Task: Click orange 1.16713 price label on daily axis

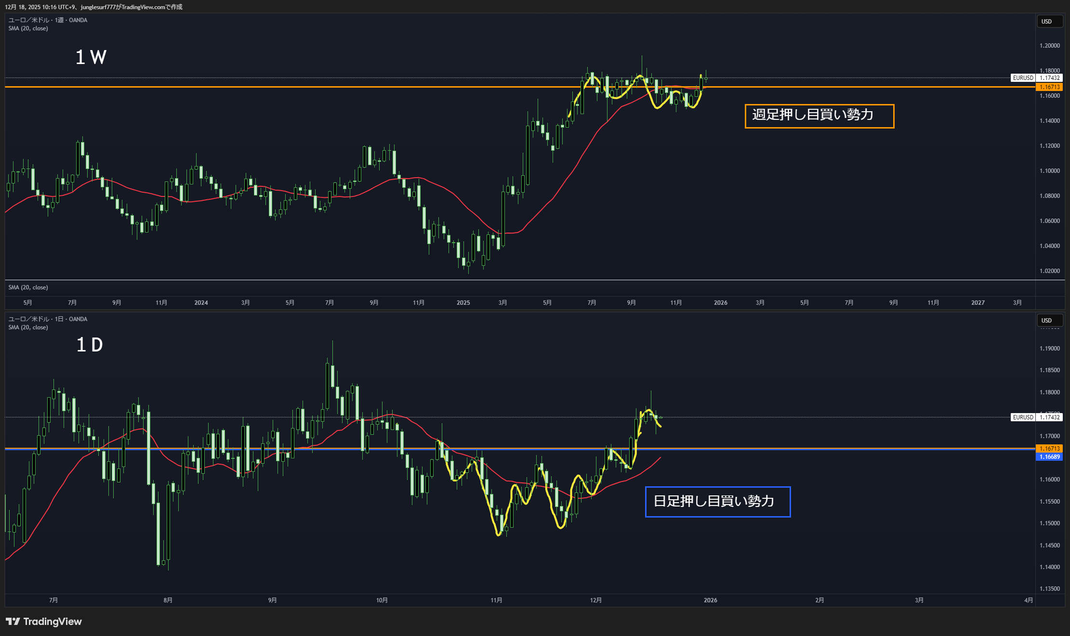Action: coord(1049,449)
